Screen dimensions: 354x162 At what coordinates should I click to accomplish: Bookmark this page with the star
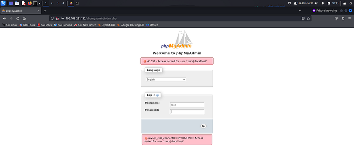308,19
